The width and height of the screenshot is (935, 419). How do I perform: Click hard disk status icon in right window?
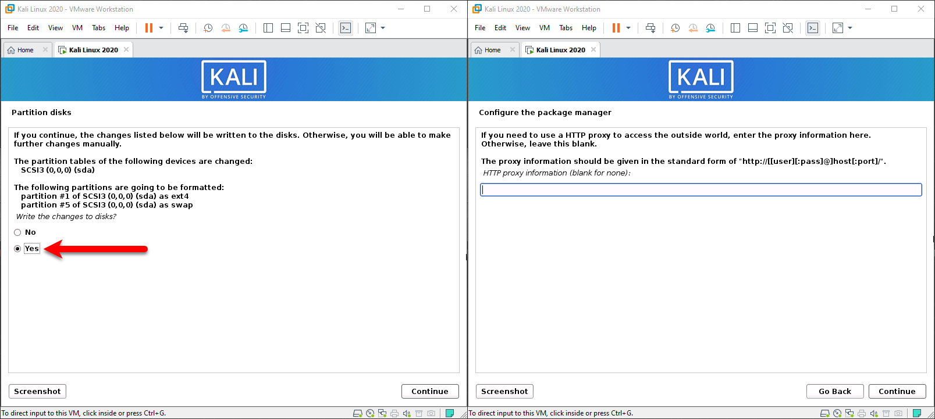tap(825, 413)
